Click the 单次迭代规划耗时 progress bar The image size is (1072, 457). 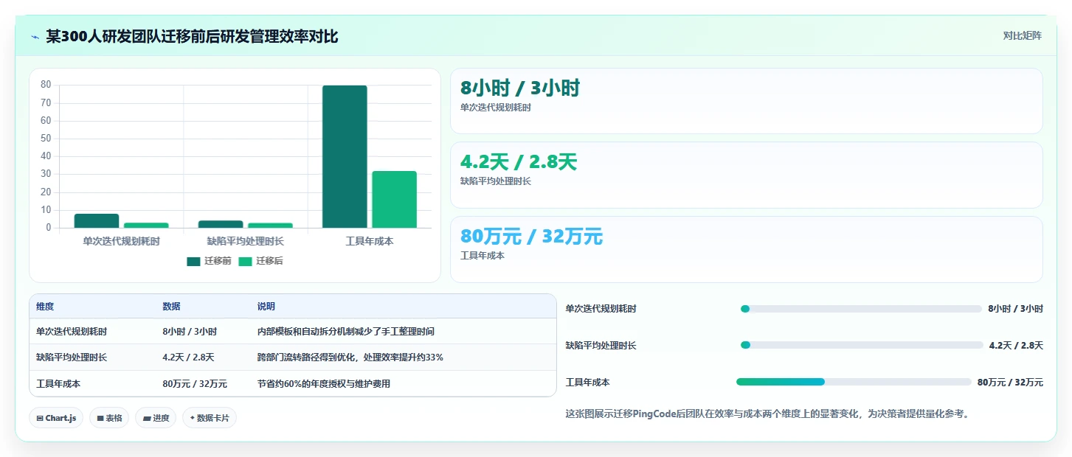point(861,309)
